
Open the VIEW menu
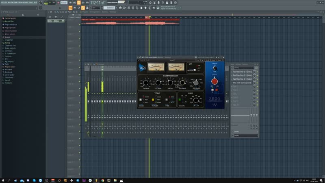[x=20, y=2]
